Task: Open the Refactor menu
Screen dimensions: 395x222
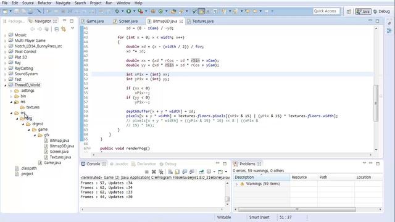Action: point(44,3)
